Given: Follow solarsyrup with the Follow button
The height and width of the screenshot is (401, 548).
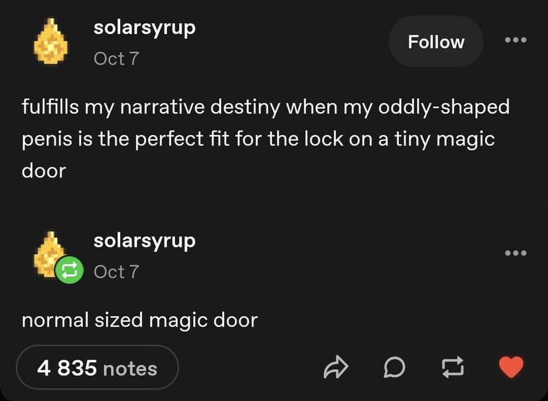Looking at the screenshot, I should [x=436, y=41].
